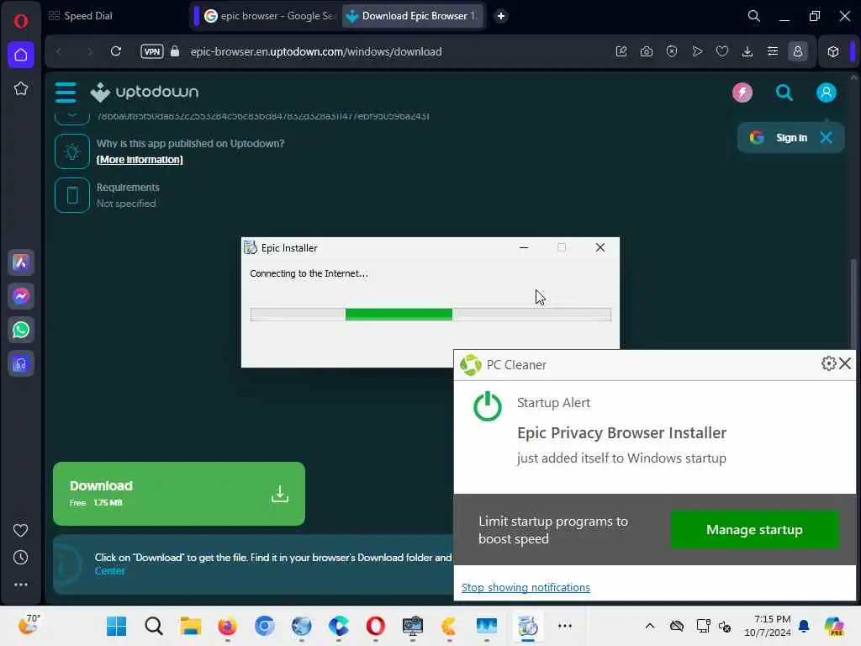Take a snapshot with the camera icon
The width and height of the screenshot is (861, 646).
coord(647,51)
